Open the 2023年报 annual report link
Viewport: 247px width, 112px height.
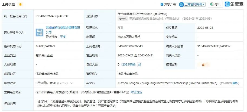(x=128, y=65)
